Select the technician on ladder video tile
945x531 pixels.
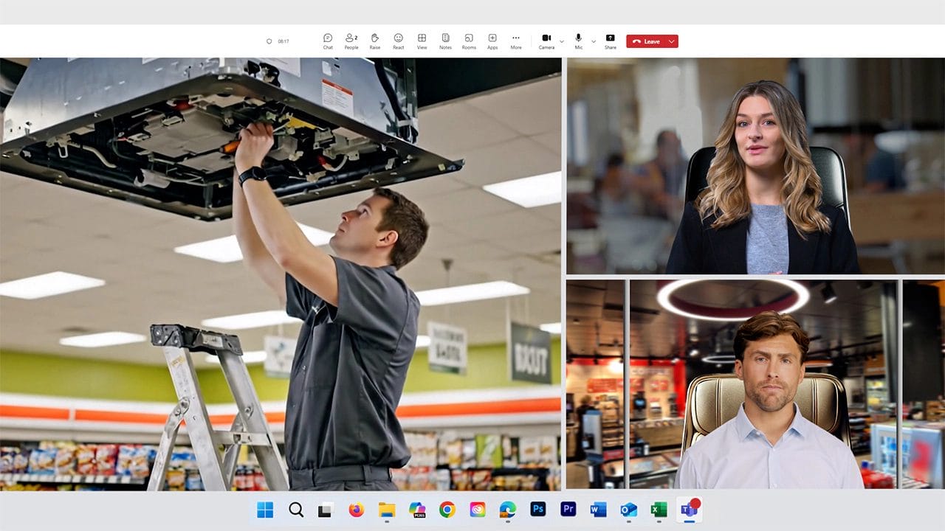(281, 274)
